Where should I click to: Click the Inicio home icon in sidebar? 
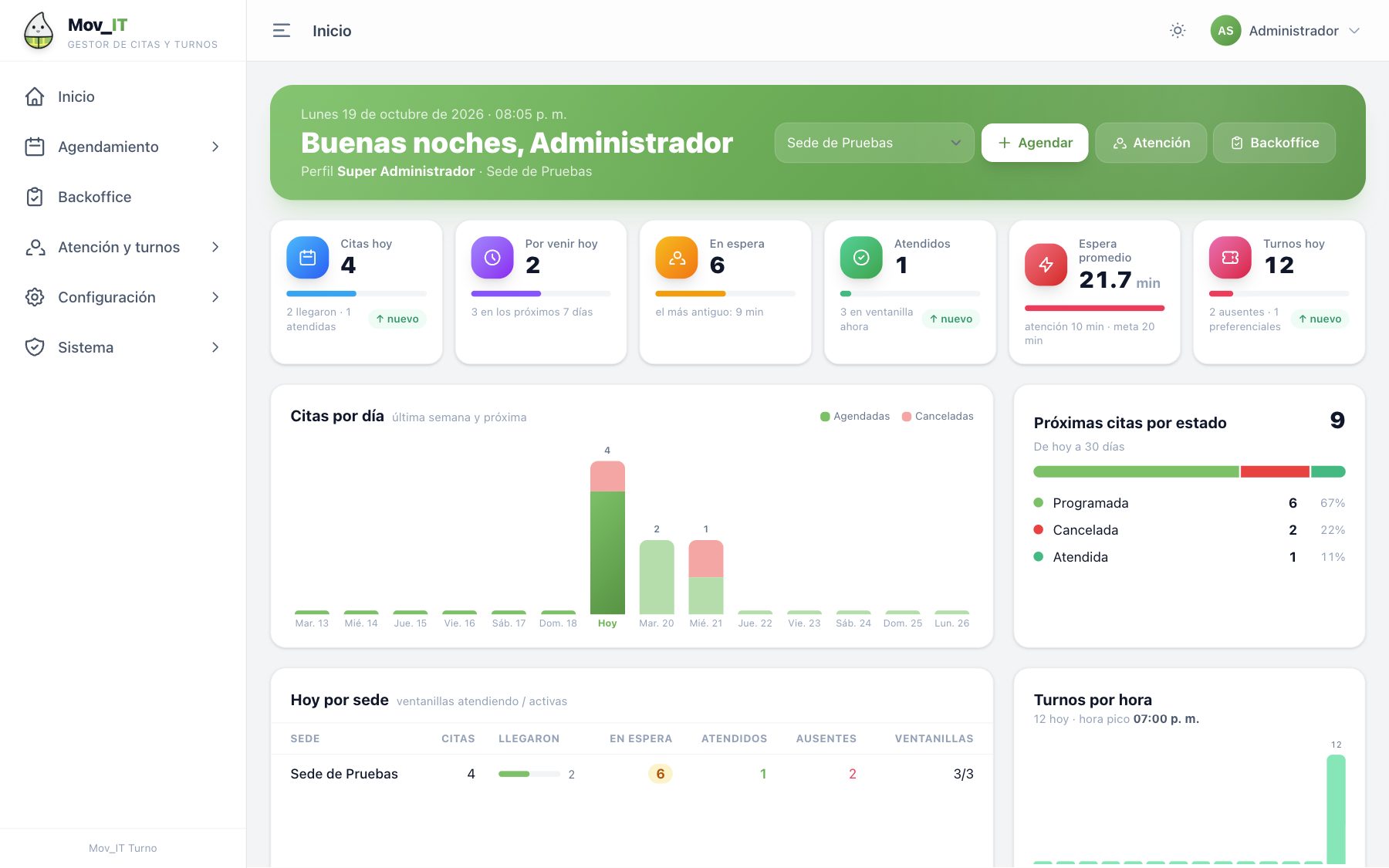[x=35, y=96]
